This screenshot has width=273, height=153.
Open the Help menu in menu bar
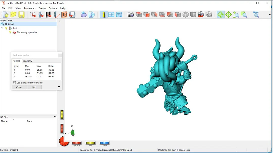click(x=63, y=8)
